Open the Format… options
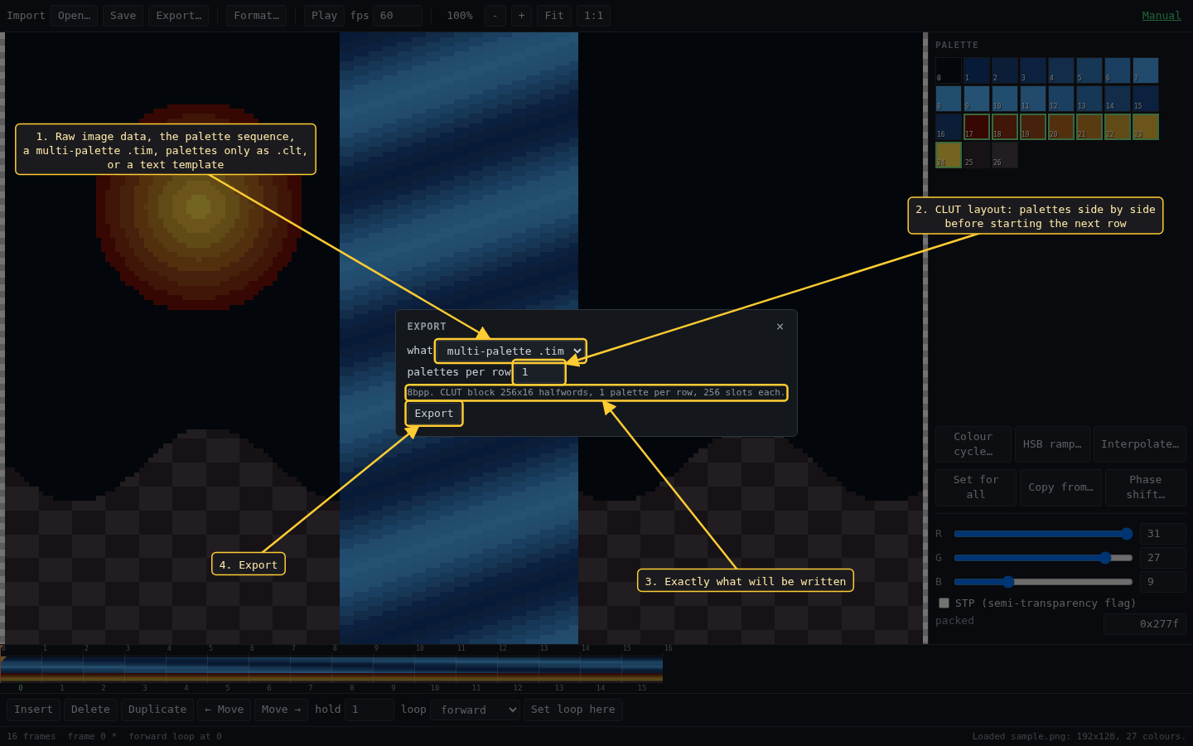Image resolution: width=1193 pixels, height=746 pixels. [256, 16]
